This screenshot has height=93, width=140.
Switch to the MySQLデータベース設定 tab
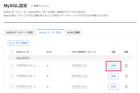click(x=20, y=32)
